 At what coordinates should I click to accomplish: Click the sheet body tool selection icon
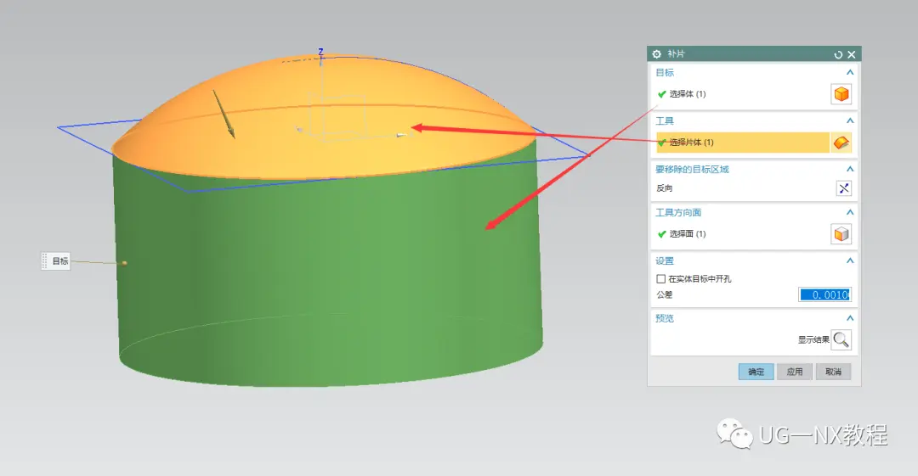[841, 143]
